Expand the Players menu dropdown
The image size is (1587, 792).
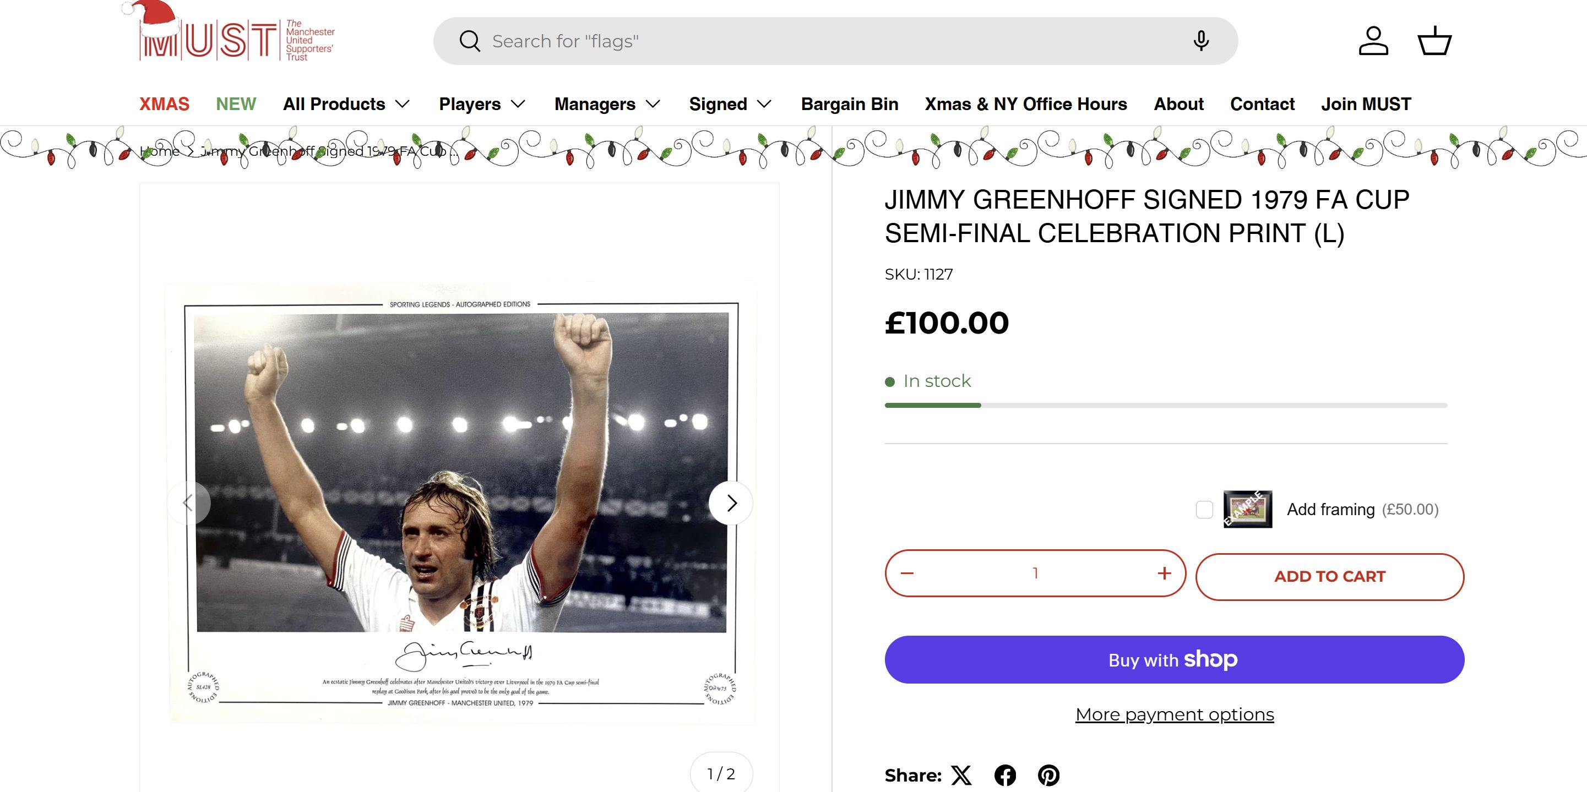[482, 104]
